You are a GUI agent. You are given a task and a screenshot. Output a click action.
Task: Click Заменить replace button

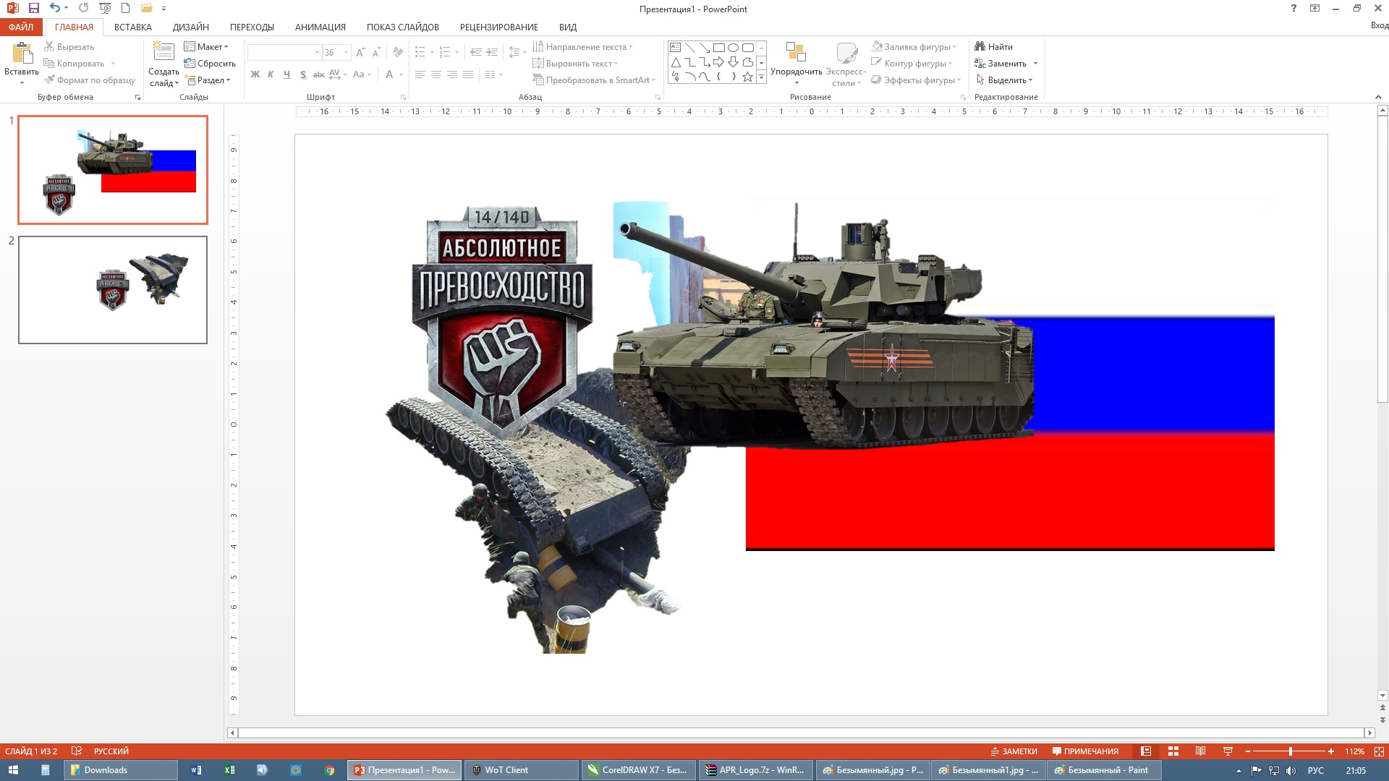1001,64
